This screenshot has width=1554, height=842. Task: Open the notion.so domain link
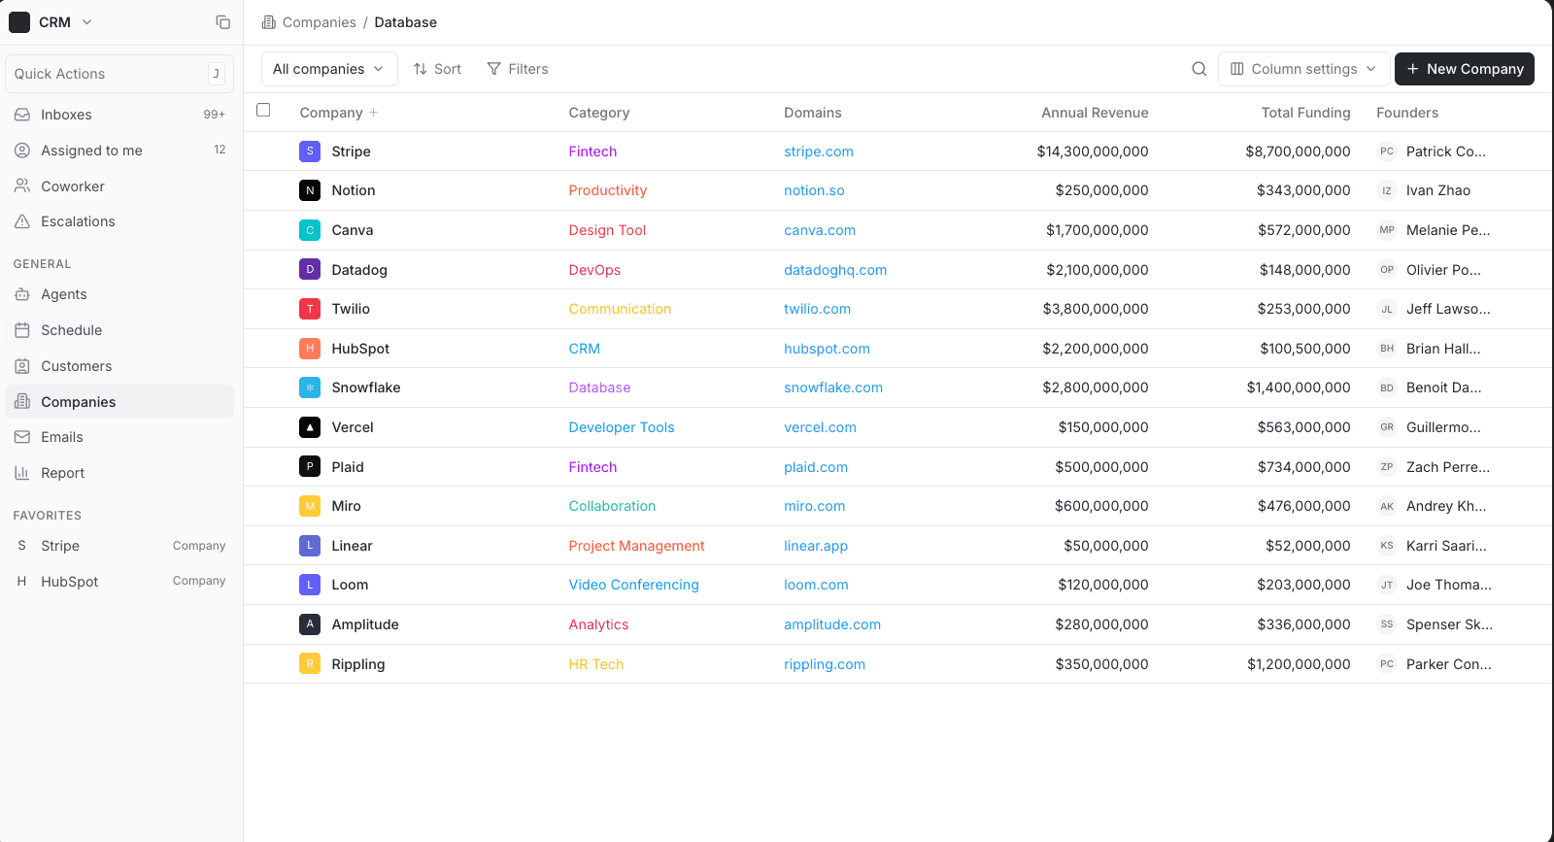pos(814,190)
